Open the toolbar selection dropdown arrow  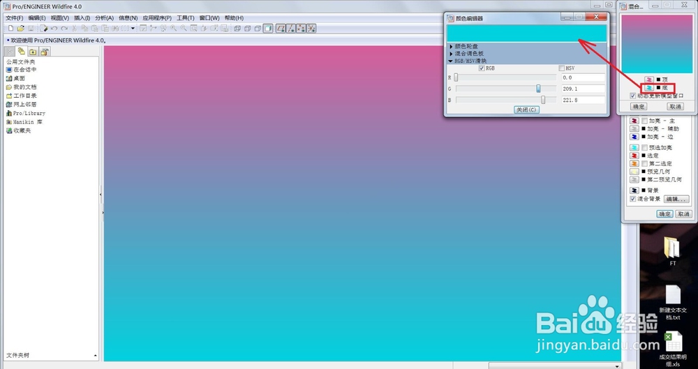click(133, 29)
